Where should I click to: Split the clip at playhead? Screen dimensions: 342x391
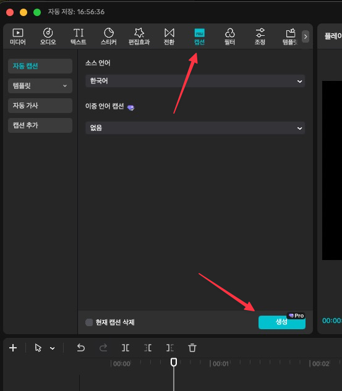tap(126, 348)
